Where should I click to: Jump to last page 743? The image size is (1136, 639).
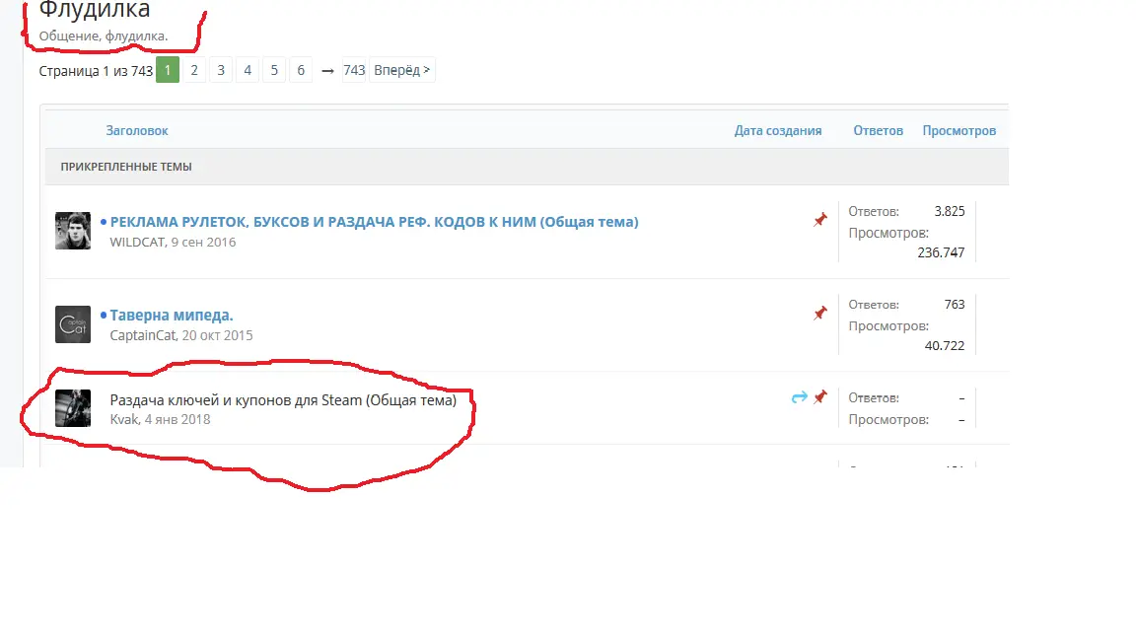coord(354,70)
